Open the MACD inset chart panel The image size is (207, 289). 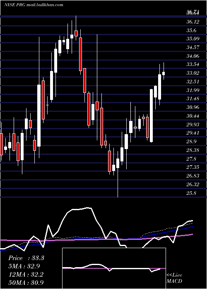[114, 268]
